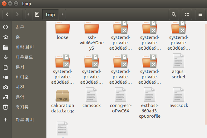207x138 pixels.
Task: Select 다운로드 in the sidebar
Action: 24,57
